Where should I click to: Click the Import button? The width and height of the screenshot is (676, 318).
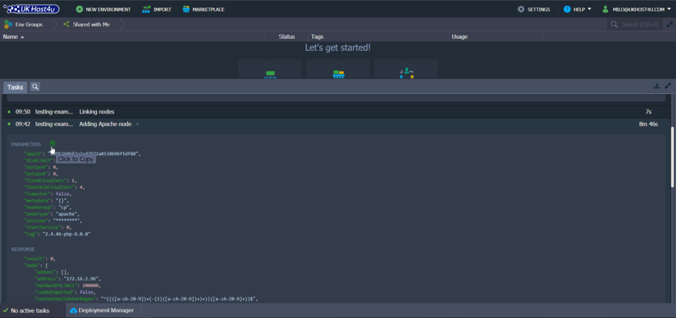(x=157, y=9)
